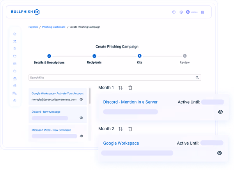Image resolution: width=234 pixels, height=170 pixels.
Task: Open the pie chart sidebar icon
Action: 15,86
